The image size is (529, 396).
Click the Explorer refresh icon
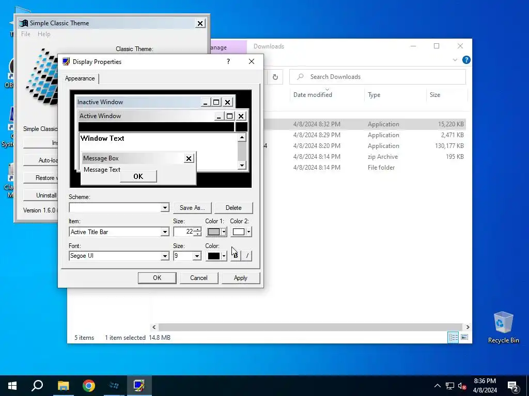click(x=275, y=77)
